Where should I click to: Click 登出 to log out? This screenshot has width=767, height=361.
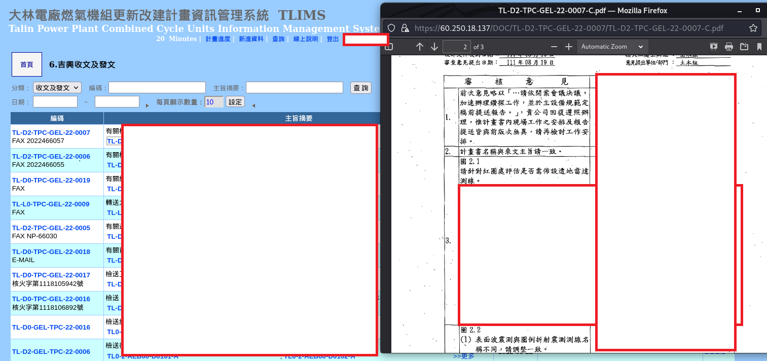pyautogui.click(x=333, y=39)
